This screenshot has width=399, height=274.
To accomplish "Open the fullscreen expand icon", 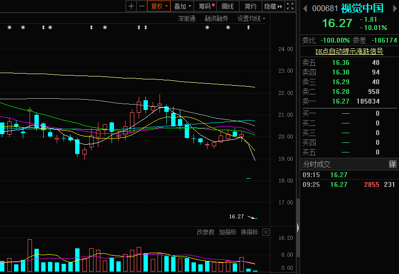I will pyautogui.click(x=290, y=6).
